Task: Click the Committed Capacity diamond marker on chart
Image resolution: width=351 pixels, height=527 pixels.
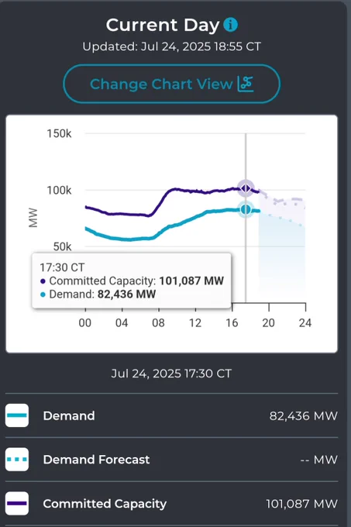Action: 246,188
